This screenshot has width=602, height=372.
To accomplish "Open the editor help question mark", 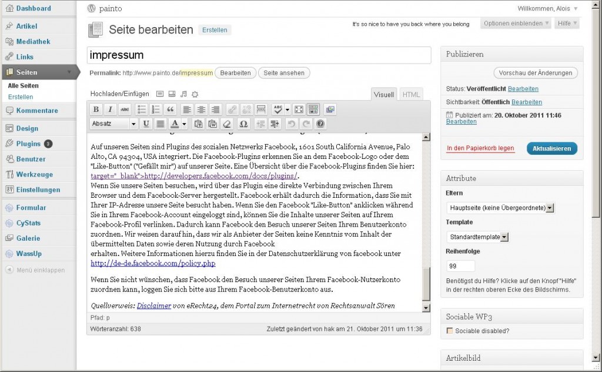I will pyautogui.click(x=320, y=124).
